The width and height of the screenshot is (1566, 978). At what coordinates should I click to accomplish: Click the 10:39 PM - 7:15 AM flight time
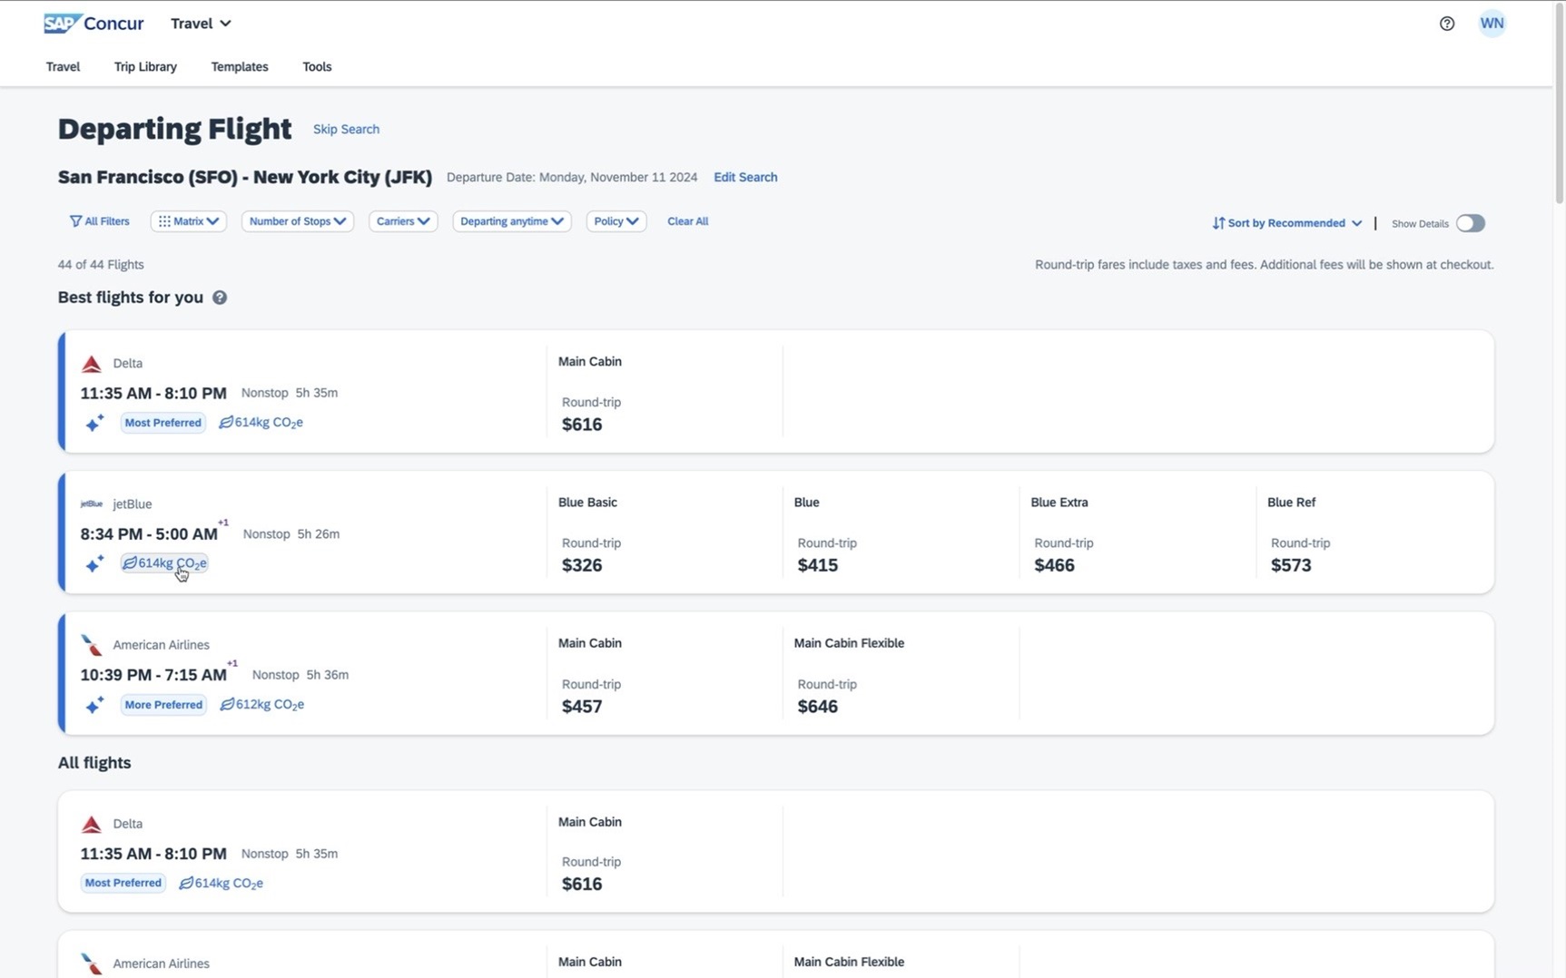pyautogui.click(x=153, y=675)
